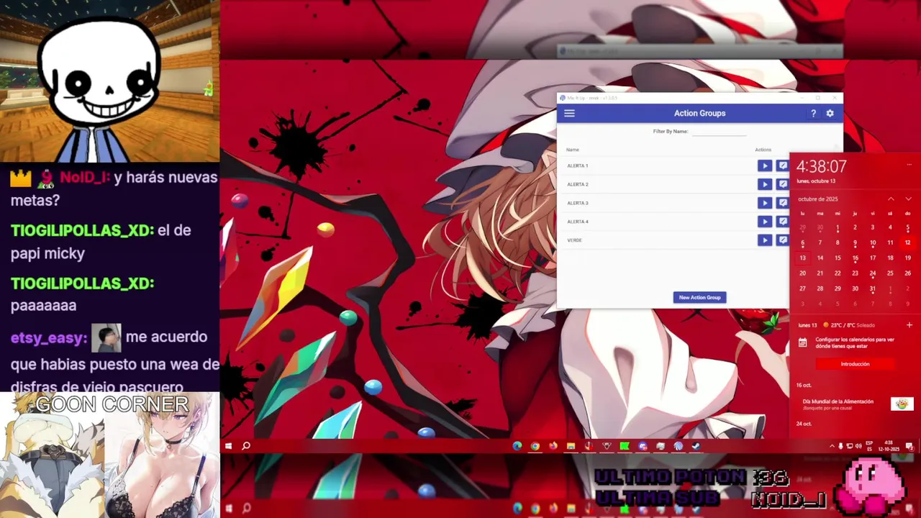Open the help question mark icon
This screenshot has height=518, width=921.
tap(813, 113)
